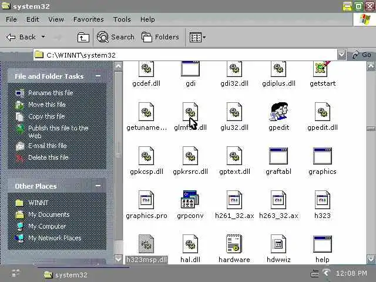Click the system32 taskbar button
Screen dimensions: 376x282
(66, 274)
